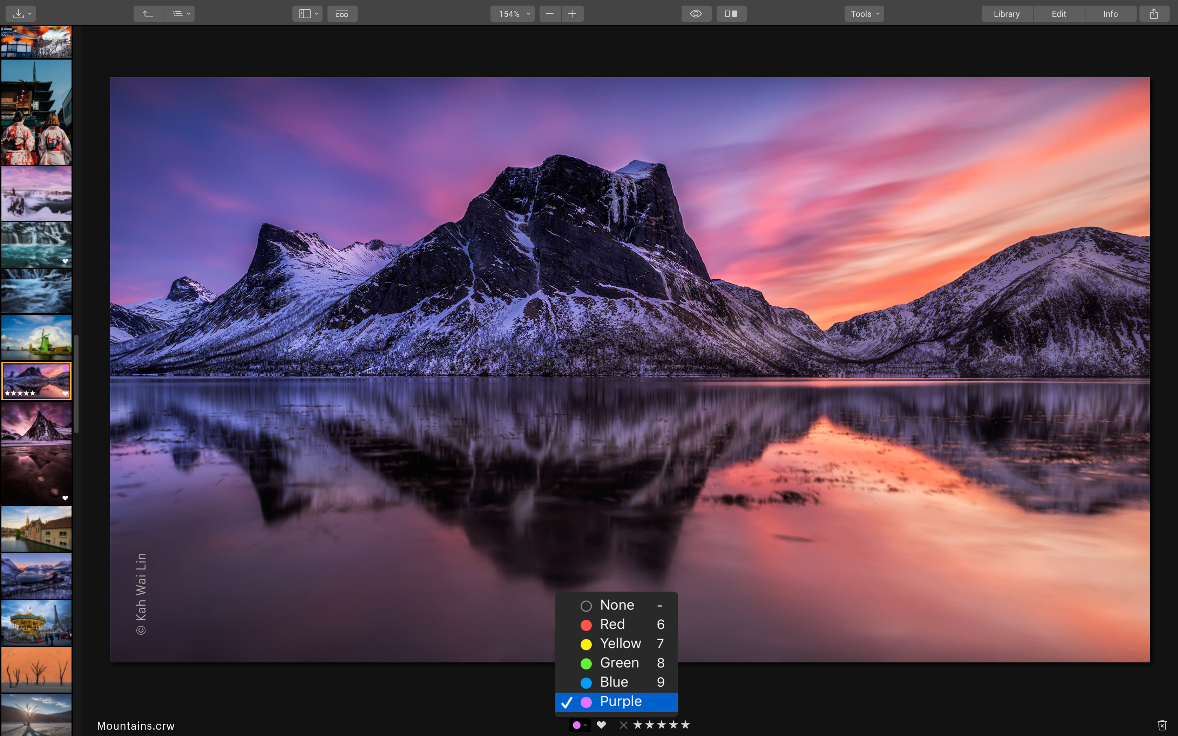Screen dimensions: 1178x736
Task: Open the 154% zoom level dropdown
Action: click(512, 14)
